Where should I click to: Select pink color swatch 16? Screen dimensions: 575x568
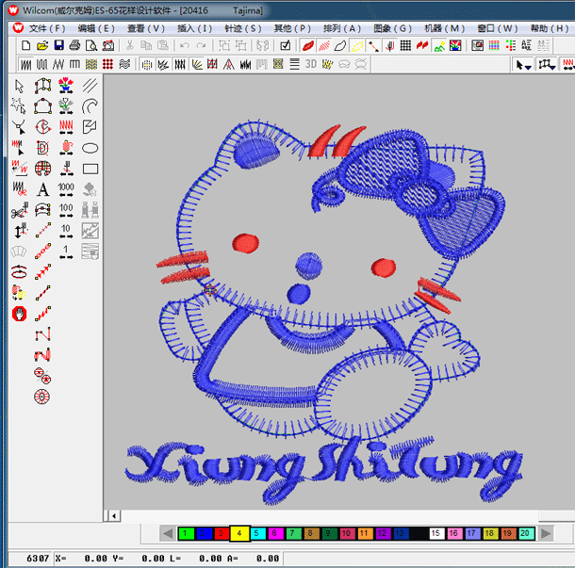pos(453,533)
